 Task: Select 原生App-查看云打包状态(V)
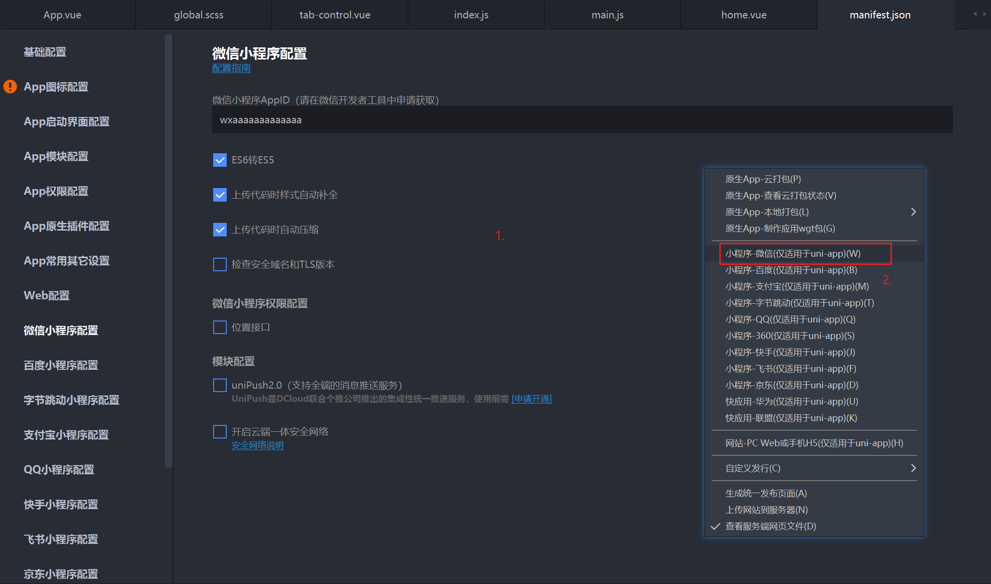point(815,195)
